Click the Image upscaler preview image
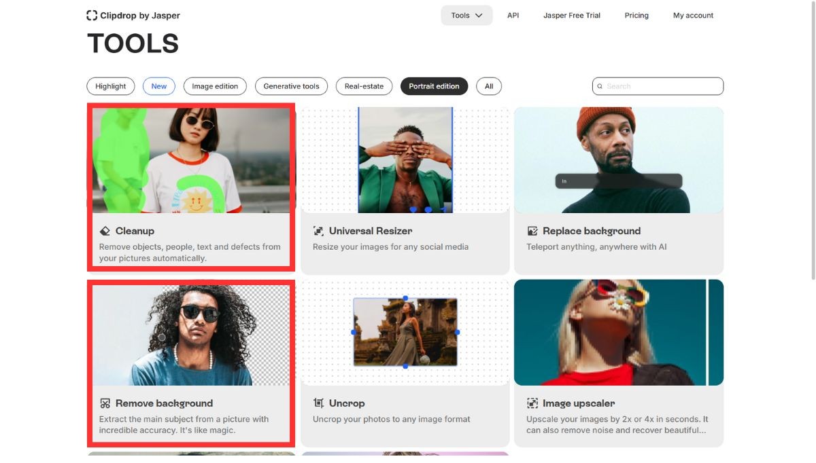The image size is (816, 463). click(619, 333)
